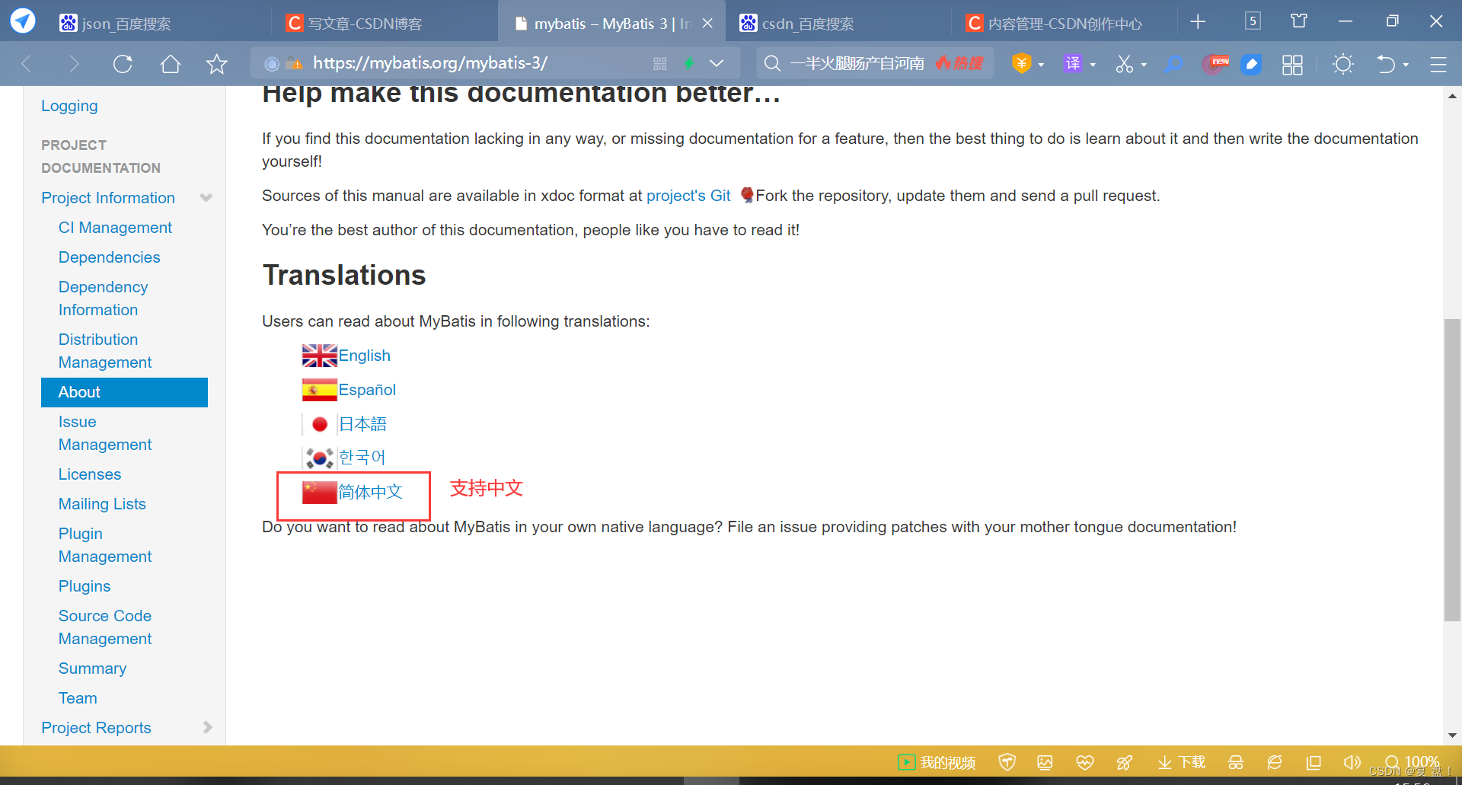
Task: Close the mybatis – MyBatis 3 tab
Action: pyautogui.click(x=707, y=23)
